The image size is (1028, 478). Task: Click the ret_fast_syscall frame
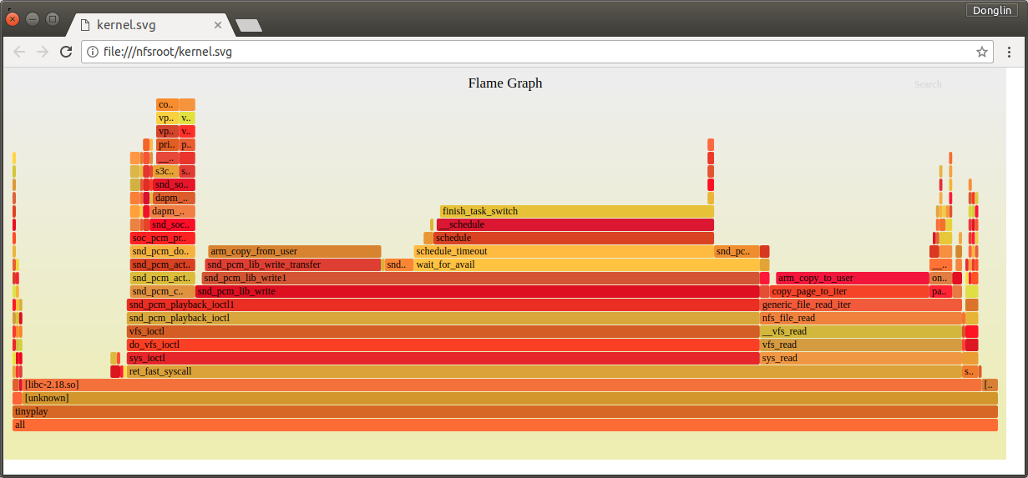(x=544, y=371)
